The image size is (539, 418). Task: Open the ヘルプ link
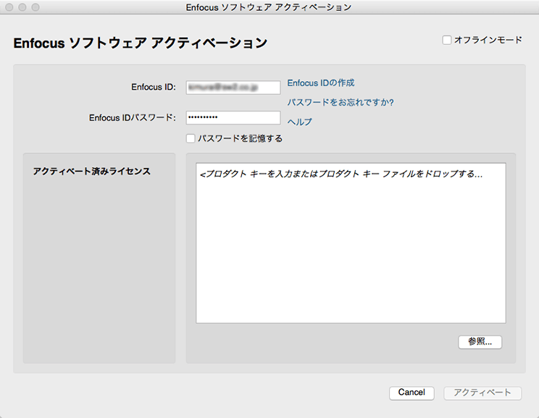click(300, 121)
